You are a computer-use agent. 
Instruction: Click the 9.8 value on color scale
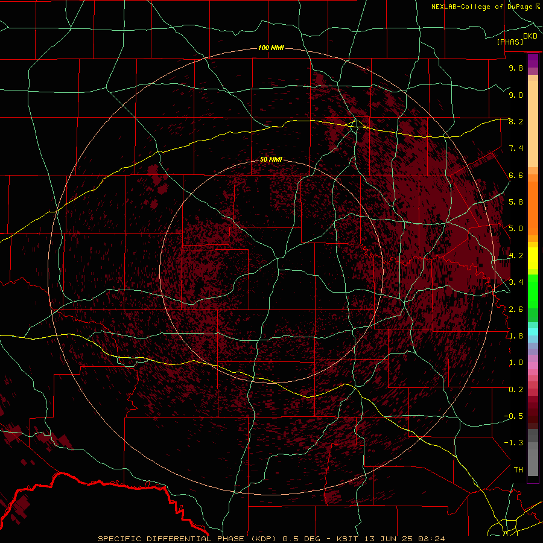coord(516,68)
